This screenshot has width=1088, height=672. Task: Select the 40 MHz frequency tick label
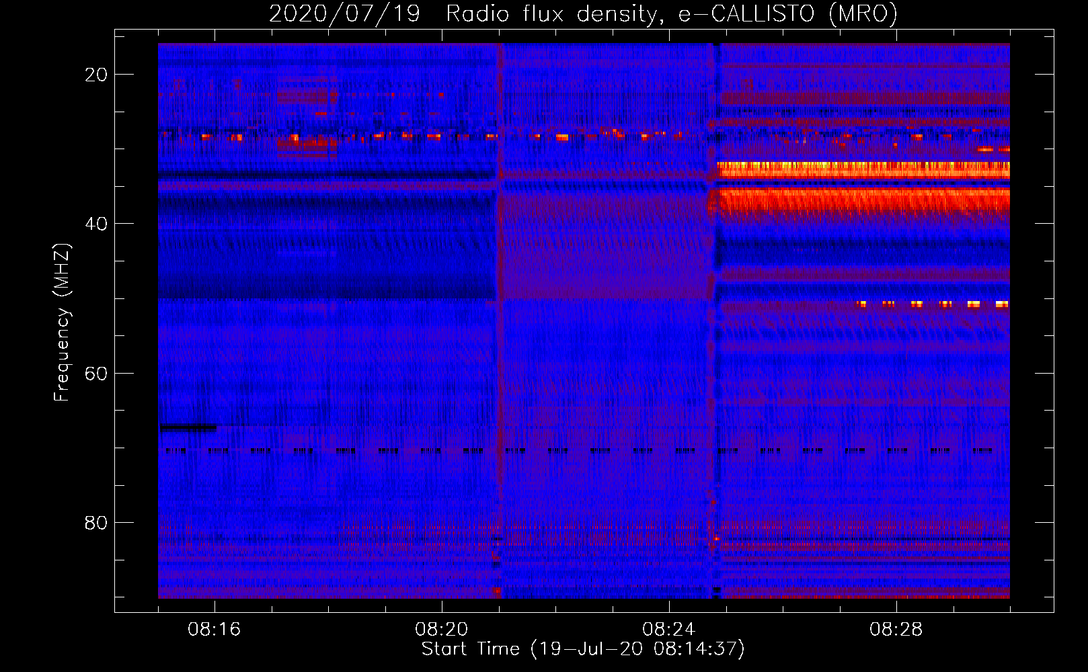tap(96, 224)
